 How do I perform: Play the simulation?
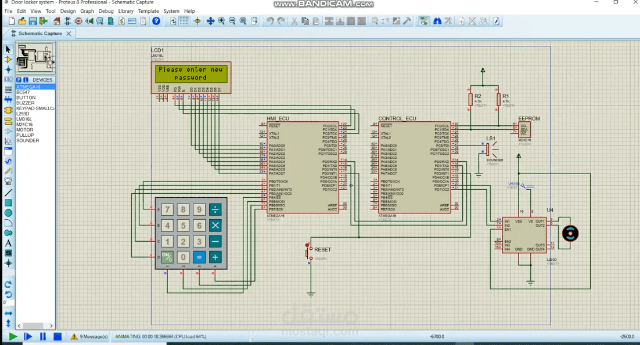tap(13, 336)
